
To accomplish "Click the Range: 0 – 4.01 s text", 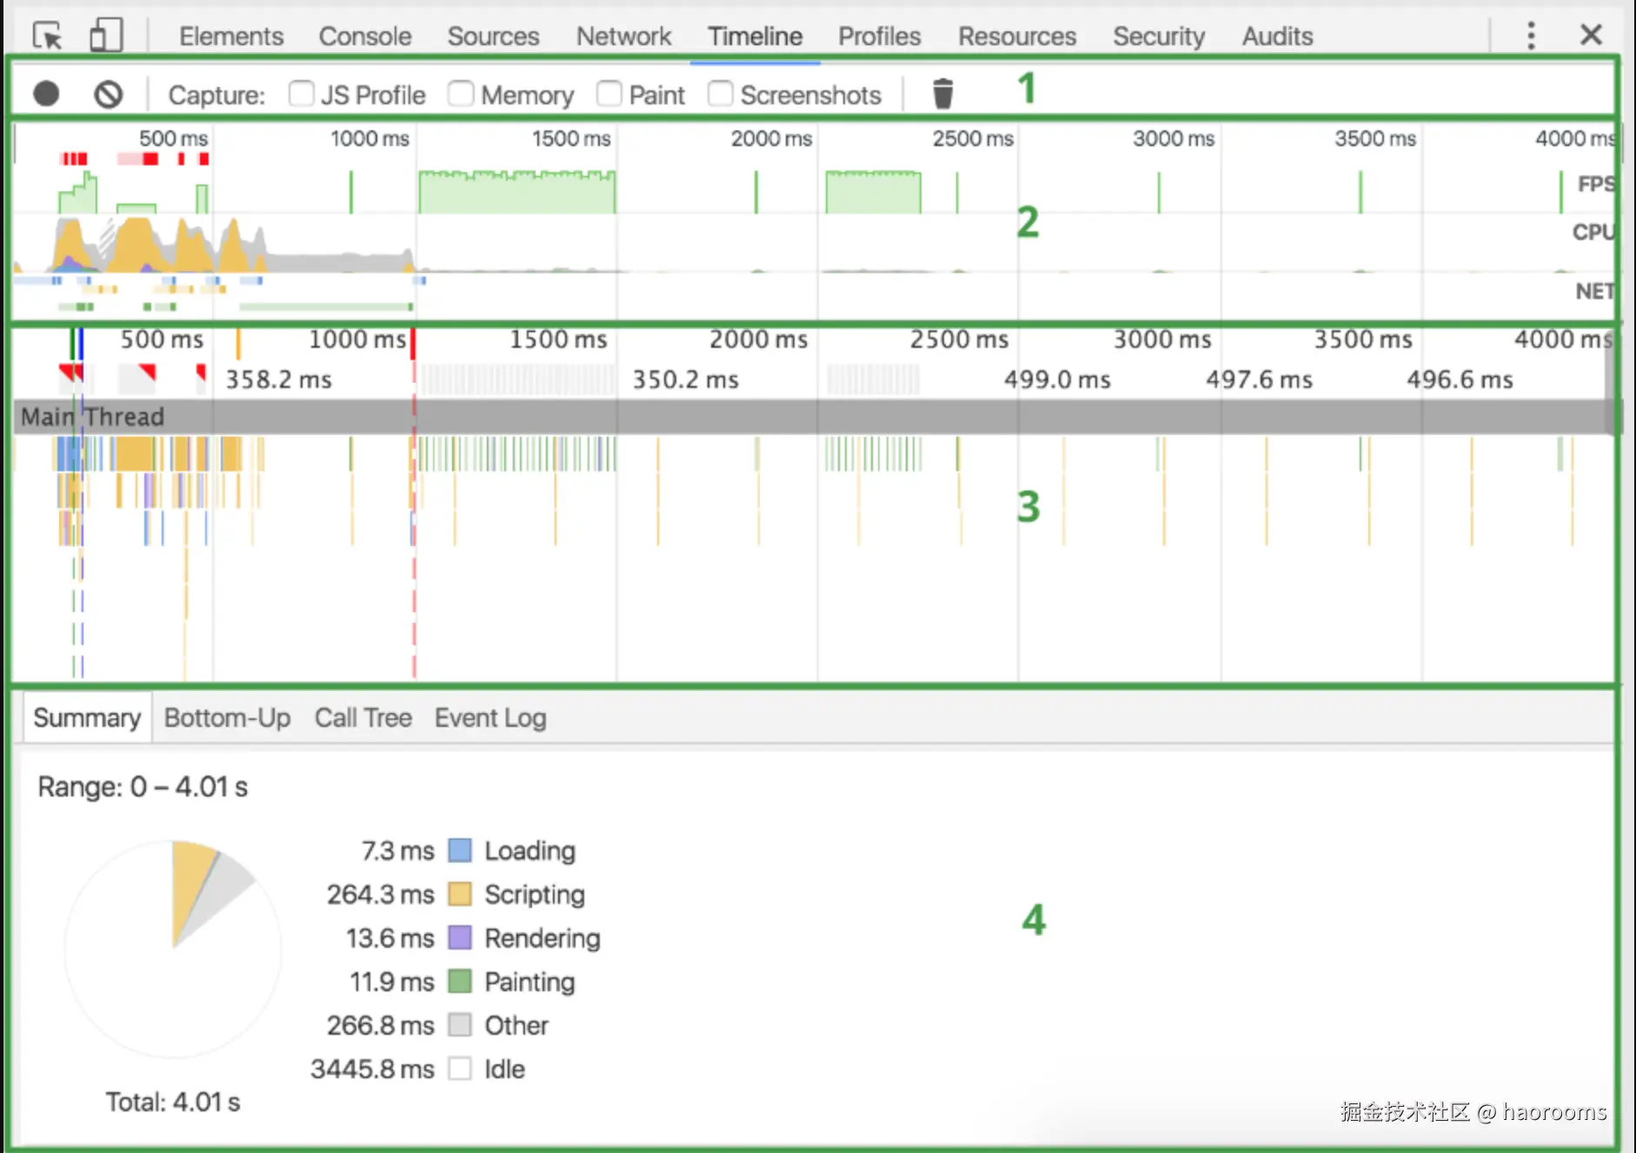I will tap(143, 788).
